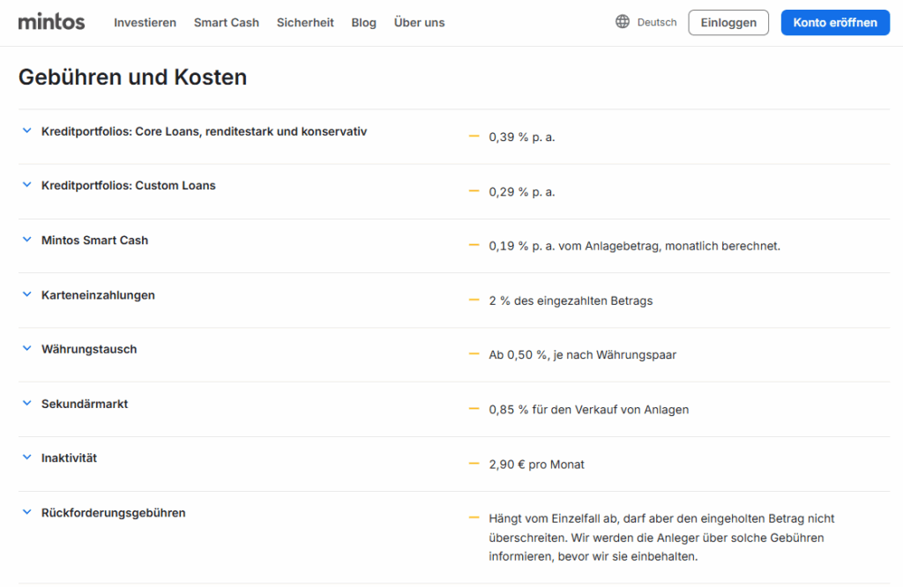
Task: Open the Investieren menu
Action: click(x=145, y=23)
